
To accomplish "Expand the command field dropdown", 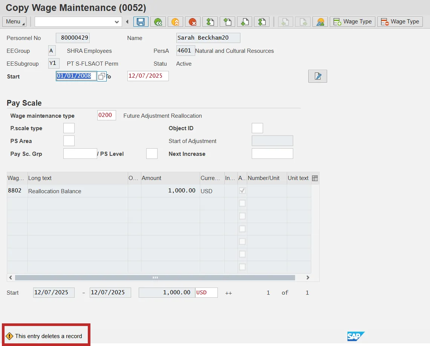I will 117,22.
